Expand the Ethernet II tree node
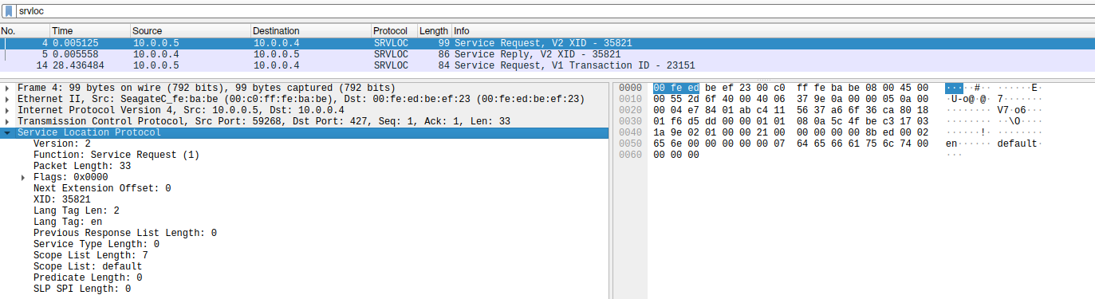The width and height of the screenshot is (1095, 299). tap(7, 99)
